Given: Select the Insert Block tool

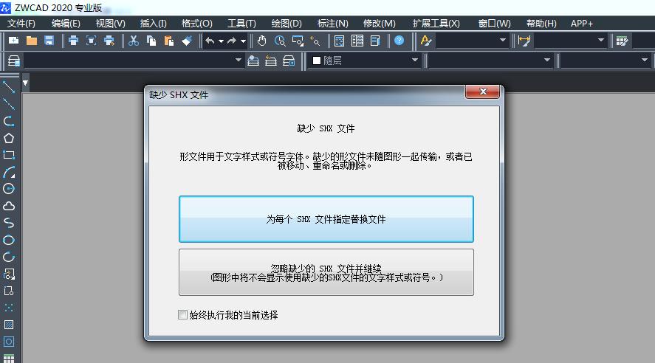Looking at the screenshot, I should pyautogui.click(x=9, y=274).
